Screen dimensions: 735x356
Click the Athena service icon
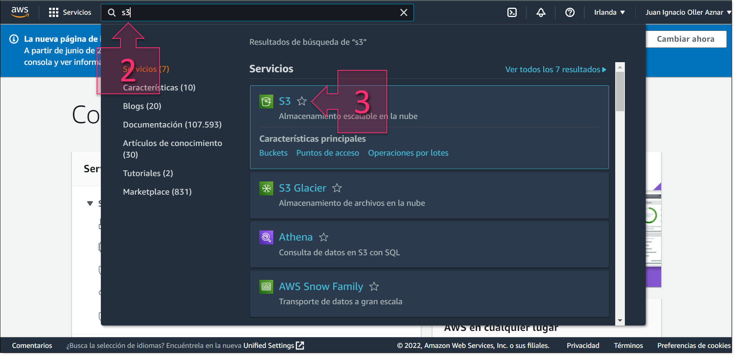pos(266,237)
